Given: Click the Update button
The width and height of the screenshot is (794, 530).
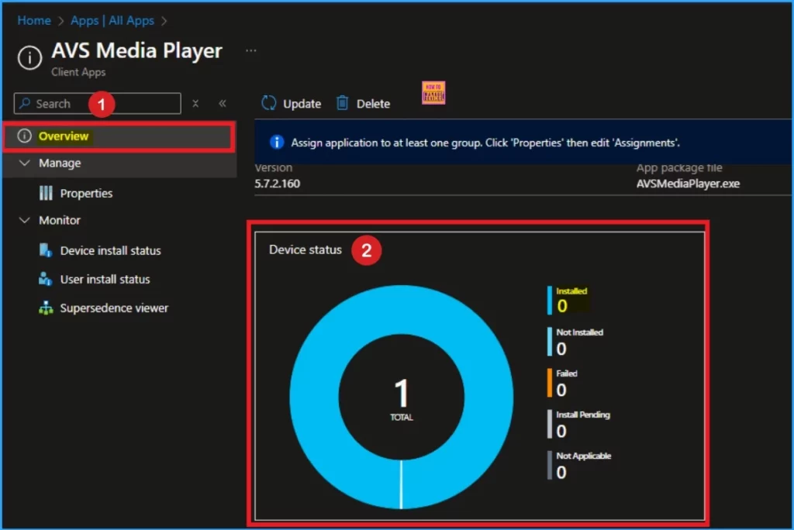Looking at the screenshot, I should point(292,104).
